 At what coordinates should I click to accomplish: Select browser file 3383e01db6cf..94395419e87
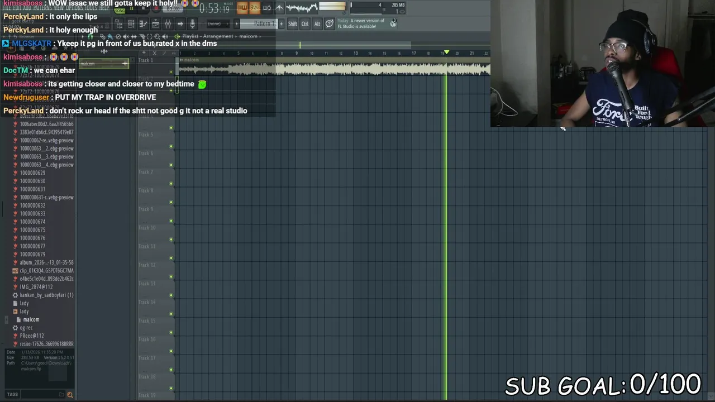coord(46,132)
